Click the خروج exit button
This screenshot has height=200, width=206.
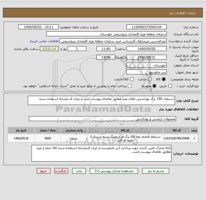click(x=44, y=171)
